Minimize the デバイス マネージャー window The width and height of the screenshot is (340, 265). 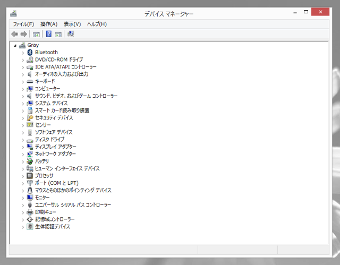click(295, 13)
